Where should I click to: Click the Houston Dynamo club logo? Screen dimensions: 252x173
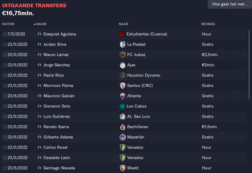[x=122, y=75]
